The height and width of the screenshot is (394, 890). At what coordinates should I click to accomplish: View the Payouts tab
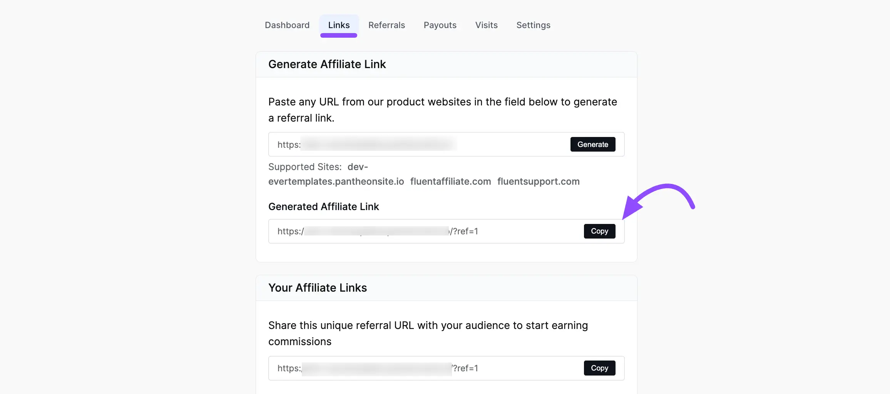tap(440, 25)
